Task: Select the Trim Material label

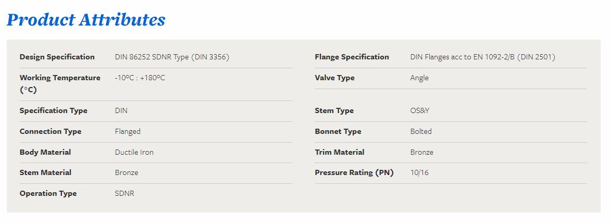Action: pos(340,152)
